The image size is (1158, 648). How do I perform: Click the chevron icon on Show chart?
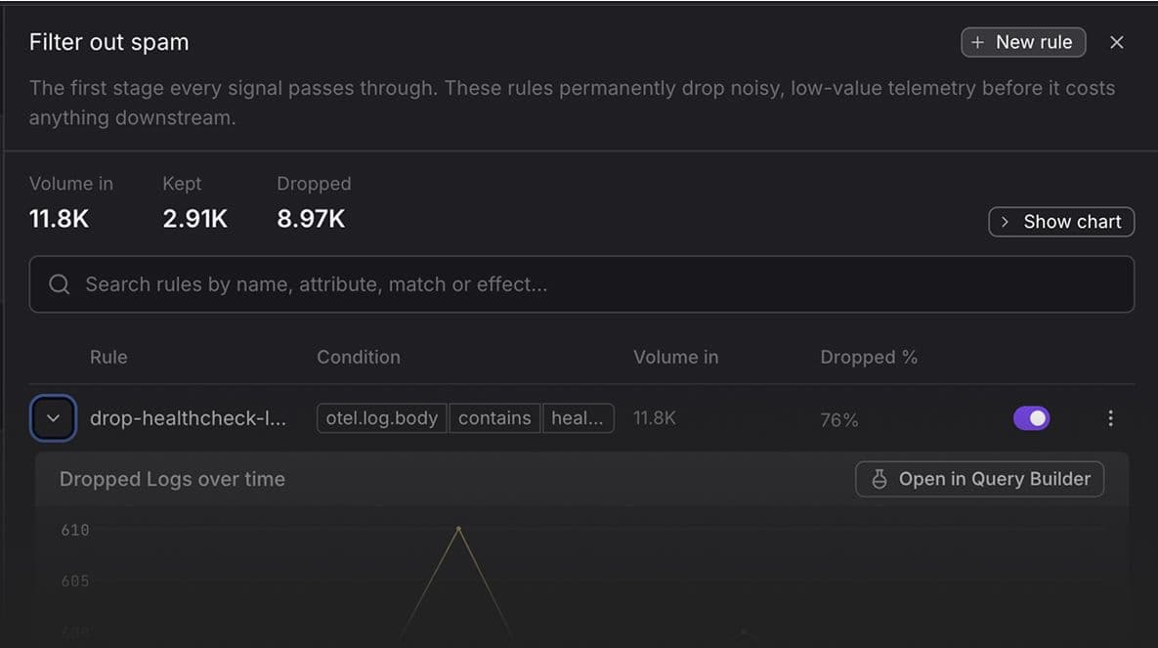(x=1005, y=222)
